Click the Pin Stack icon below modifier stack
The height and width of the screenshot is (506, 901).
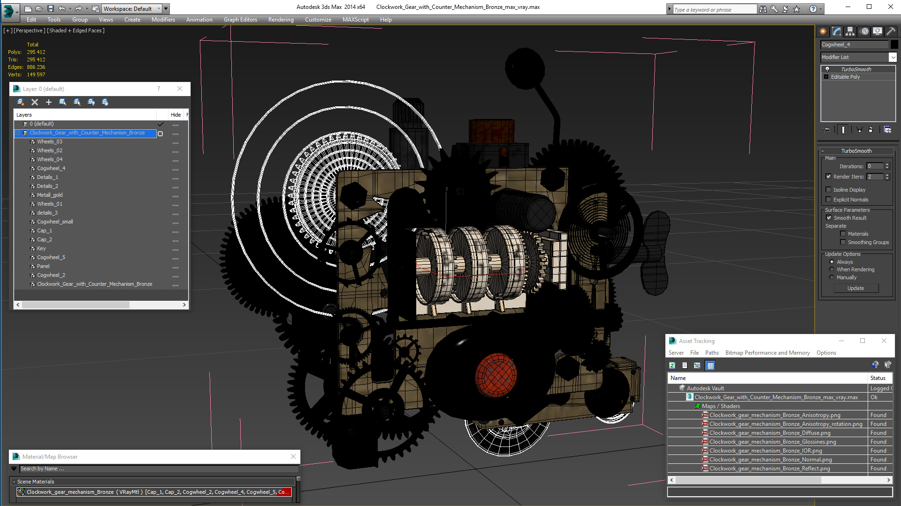[827, 130]
